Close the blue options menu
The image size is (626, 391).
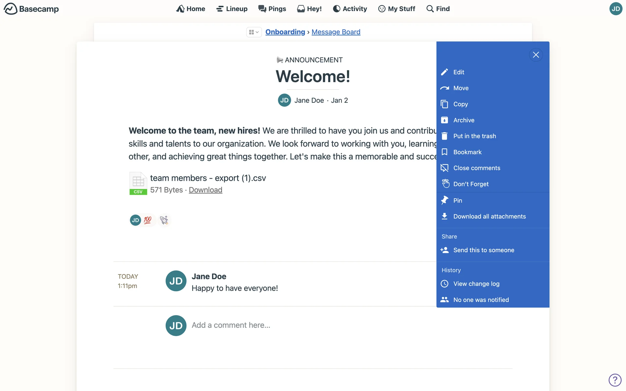(x=536, y=55)
